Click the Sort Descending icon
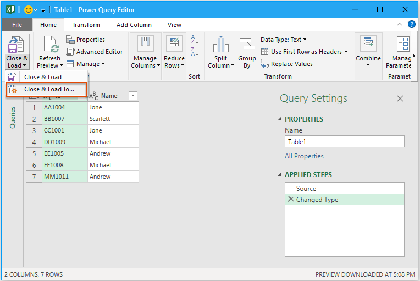 tap(195, 52)
